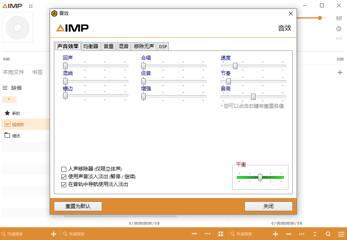Click the 低音 slider handle
This screenshot has height=240, width=347.
pos(143,81)
